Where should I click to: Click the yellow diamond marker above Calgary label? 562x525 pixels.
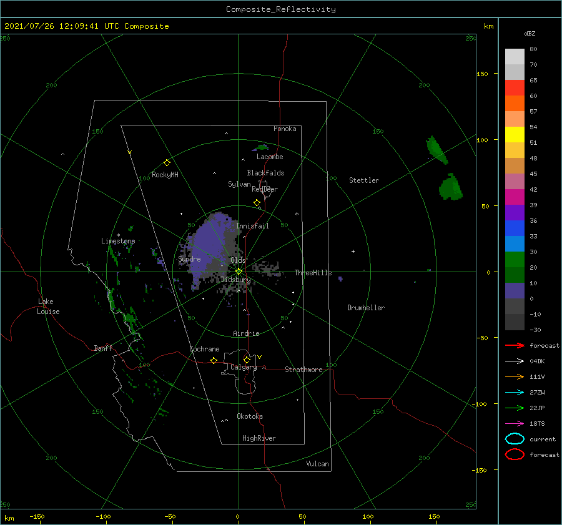coord(247,360)
